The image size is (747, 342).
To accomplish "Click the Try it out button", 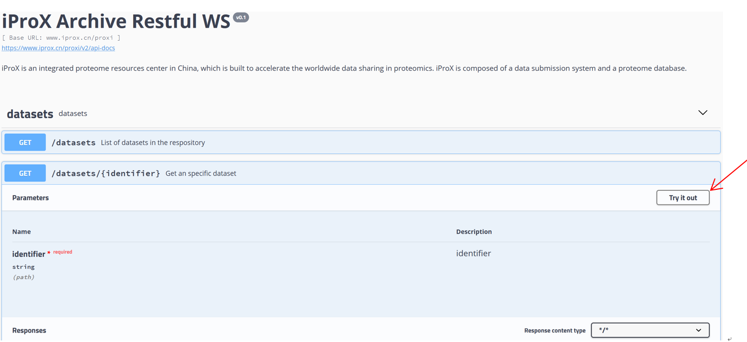I will click(683, 198).
